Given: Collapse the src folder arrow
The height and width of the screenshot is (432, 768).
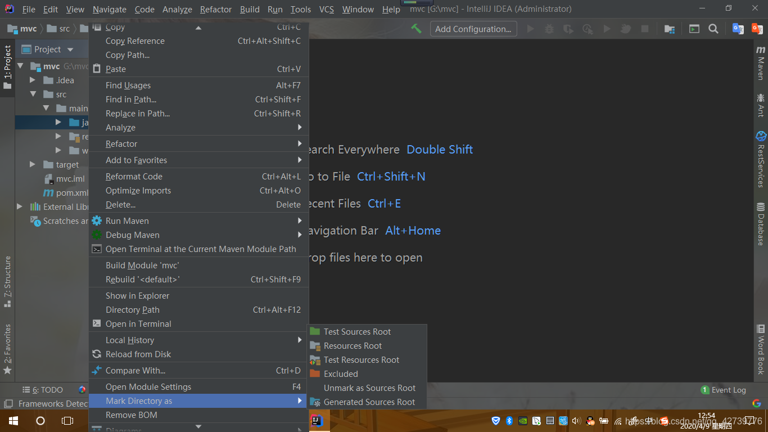Looking at the screenshot, I should click(33, 94).
